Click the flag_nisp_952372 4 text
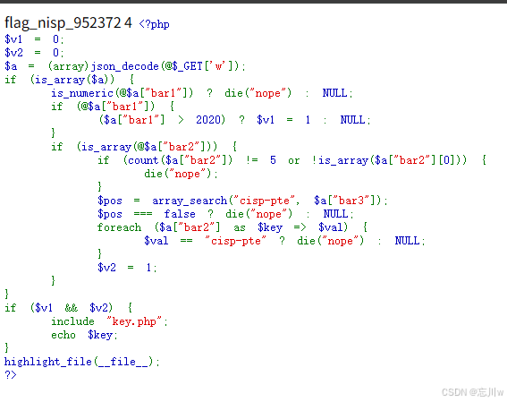The height and width of the screenshot is (402, 507). click(68, 23)
